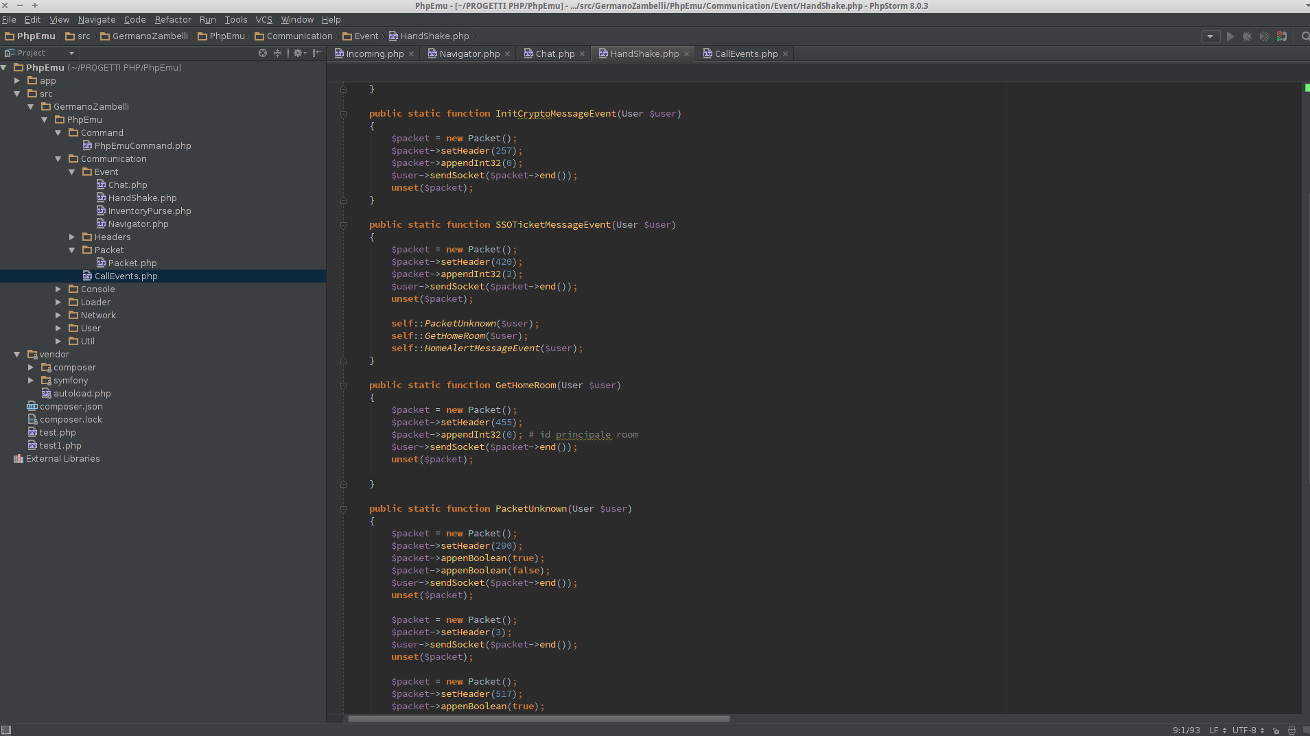Fold the InitCryptoMessageEvent function in gutter
This screenshot has height=736, width=1310.
click(x=344, y=114)
